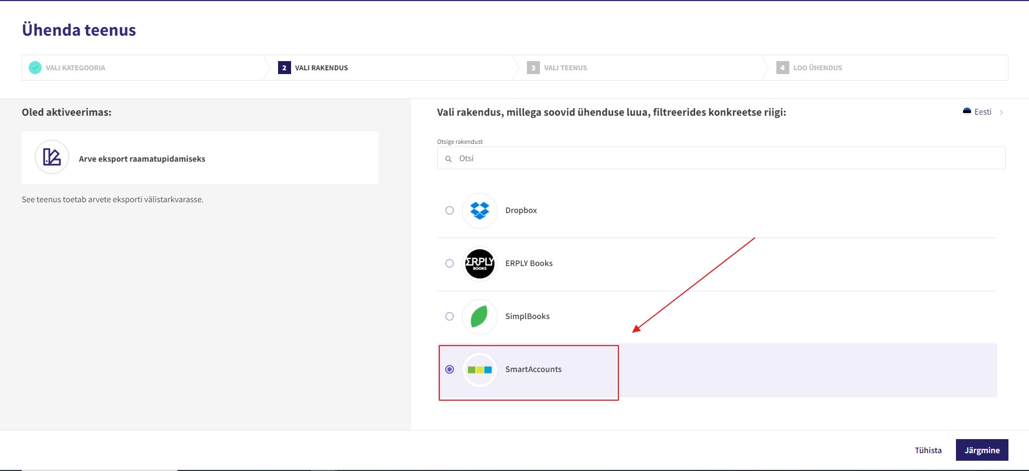Select the ERPLY Books radio button
1029x471 pixels.
coord(450,263)
